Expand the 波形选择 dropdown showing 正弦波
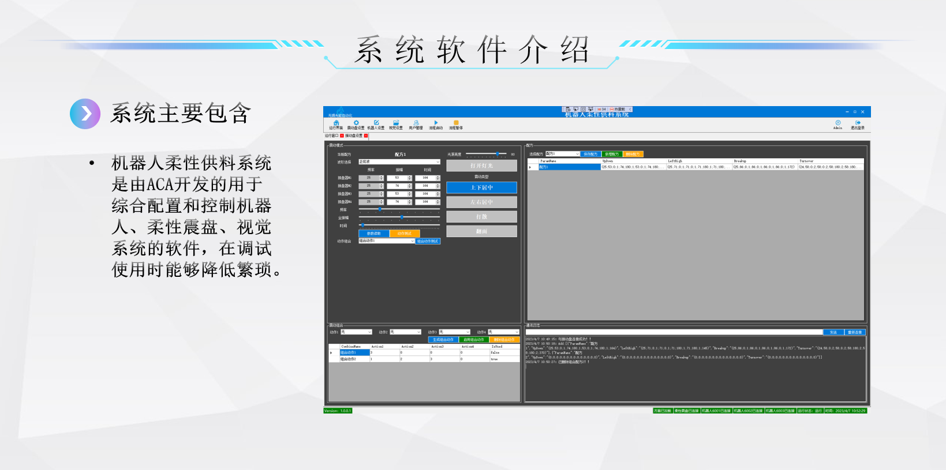Image resolution: width=946 pixels, height=470 pixels. pyautogui.click(x=399, y=162)
